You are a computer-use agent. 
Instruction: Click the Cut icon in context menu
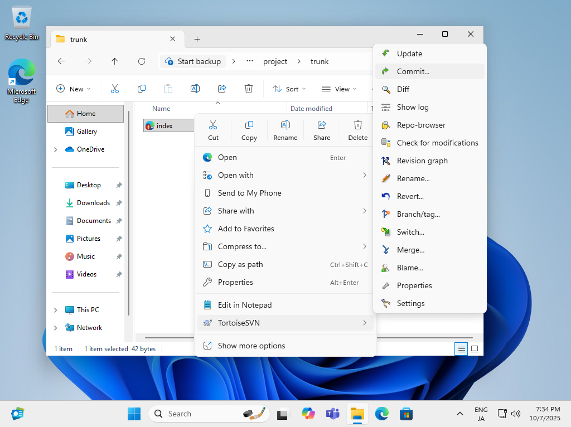pyautogui.click(x=213, y=125)
